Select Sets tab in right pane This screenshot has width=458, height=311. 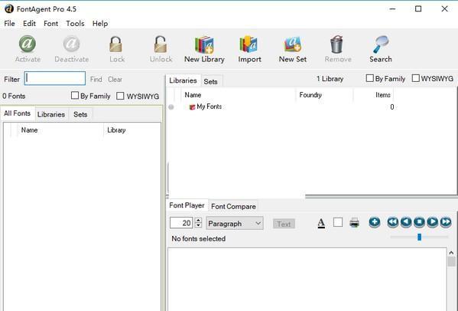(x=210, y=82)
